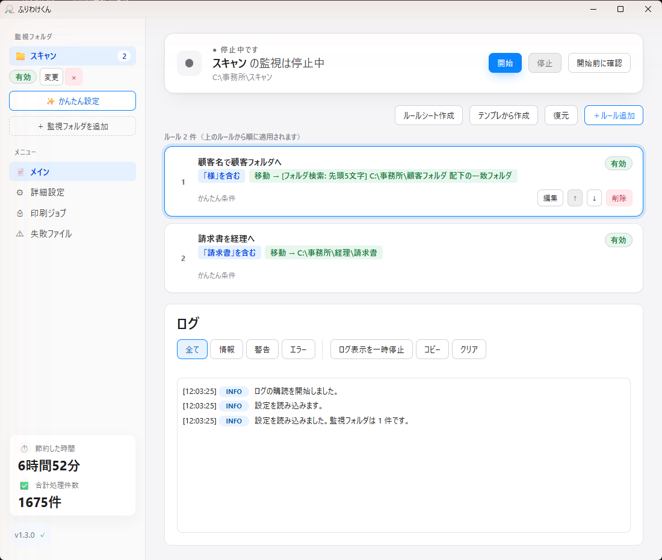Click the version check mark next to v1.3.0

coord(43,535)
